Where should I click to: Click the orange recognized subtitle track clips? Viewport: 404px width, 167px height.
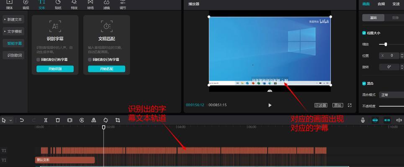pos(183,150)
